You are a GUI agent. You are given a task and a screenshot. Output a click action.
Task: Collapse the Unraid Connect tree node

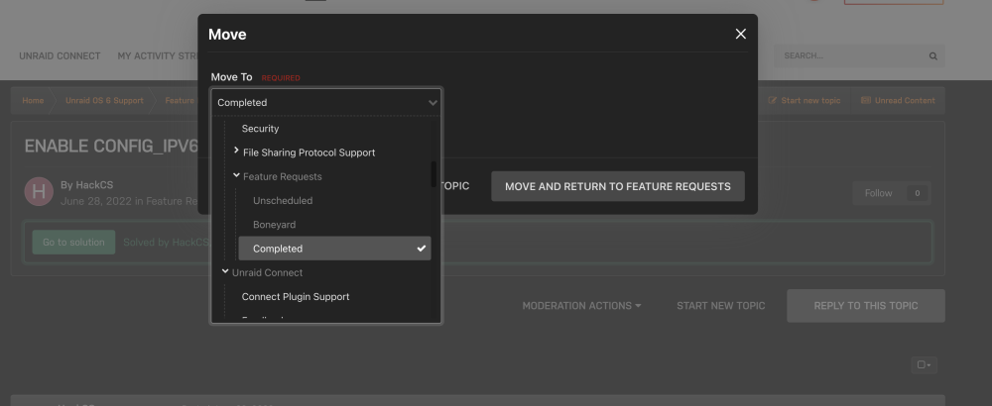(225, 271)
